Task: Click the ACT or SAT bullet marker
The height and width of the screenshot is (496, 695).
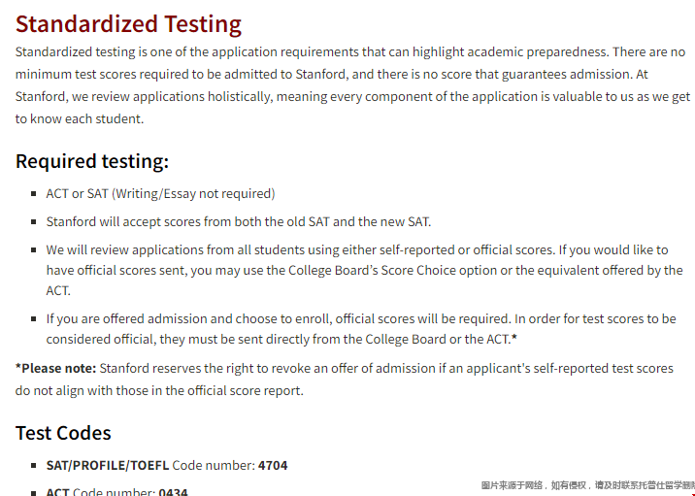Action: [x=34, y=194]
